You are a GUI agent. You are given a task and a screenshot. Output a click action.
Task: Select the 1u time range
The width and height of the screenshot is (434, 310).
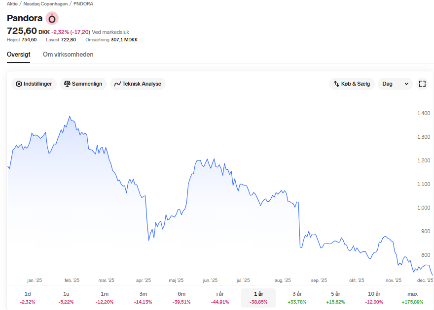(66, 298)
